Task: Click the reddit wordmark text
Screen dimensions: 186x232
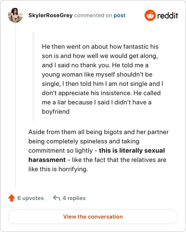Action: pos(167,15)
